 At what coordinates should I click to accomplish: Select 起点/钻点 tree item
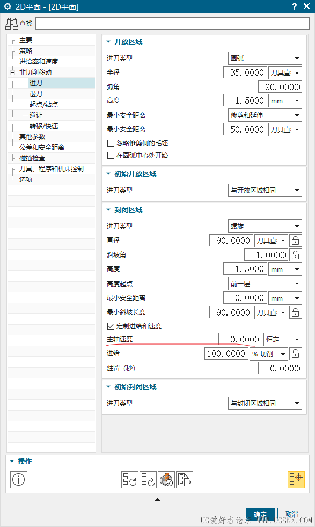43,105
